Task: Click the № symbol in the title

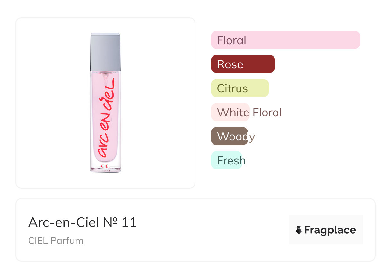Action: pyautogui.click(x=110, y=222)
